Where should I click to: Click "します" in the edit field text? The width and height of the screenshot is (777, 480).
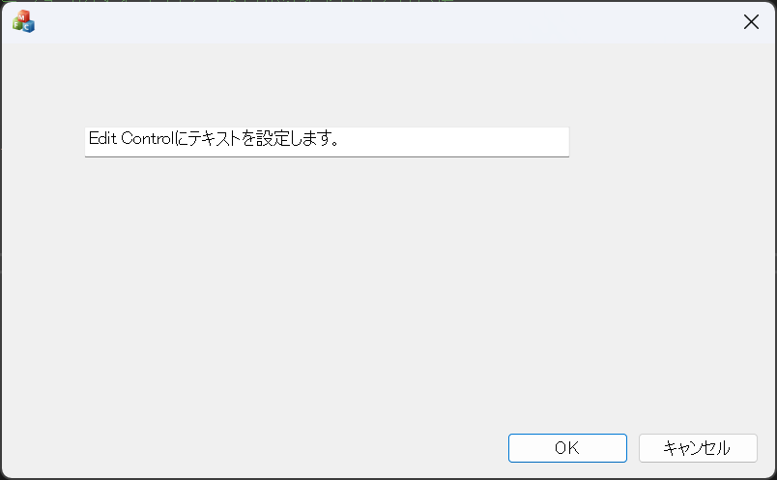click(x=311, y=139)
